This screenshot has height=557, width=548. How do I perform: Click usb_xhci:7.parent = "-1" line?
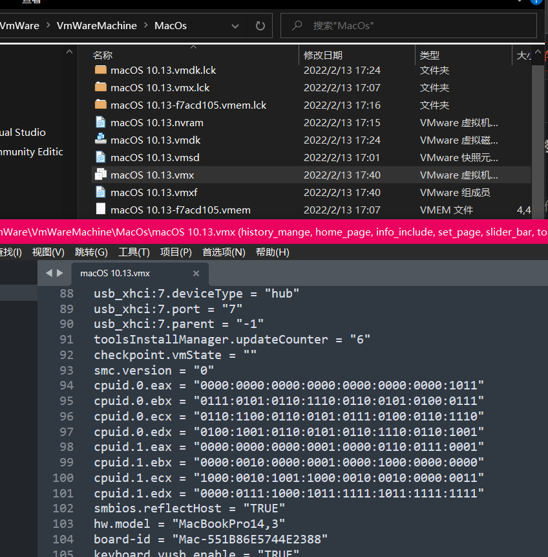tap(178, 323)
